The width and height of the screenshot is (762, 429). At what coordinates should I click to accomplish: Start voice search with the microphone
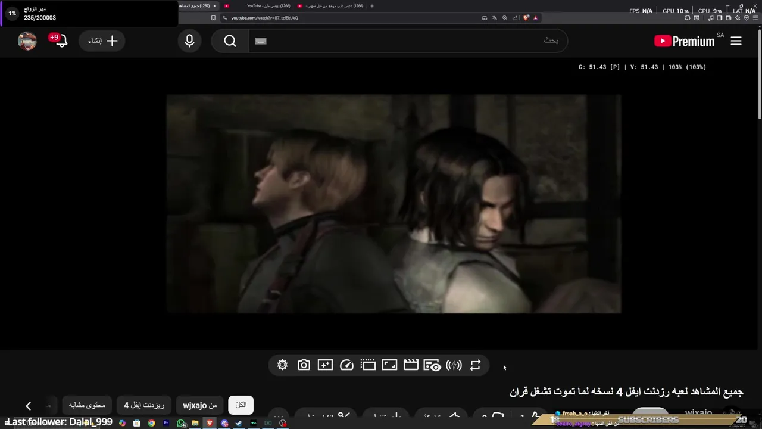189,41
